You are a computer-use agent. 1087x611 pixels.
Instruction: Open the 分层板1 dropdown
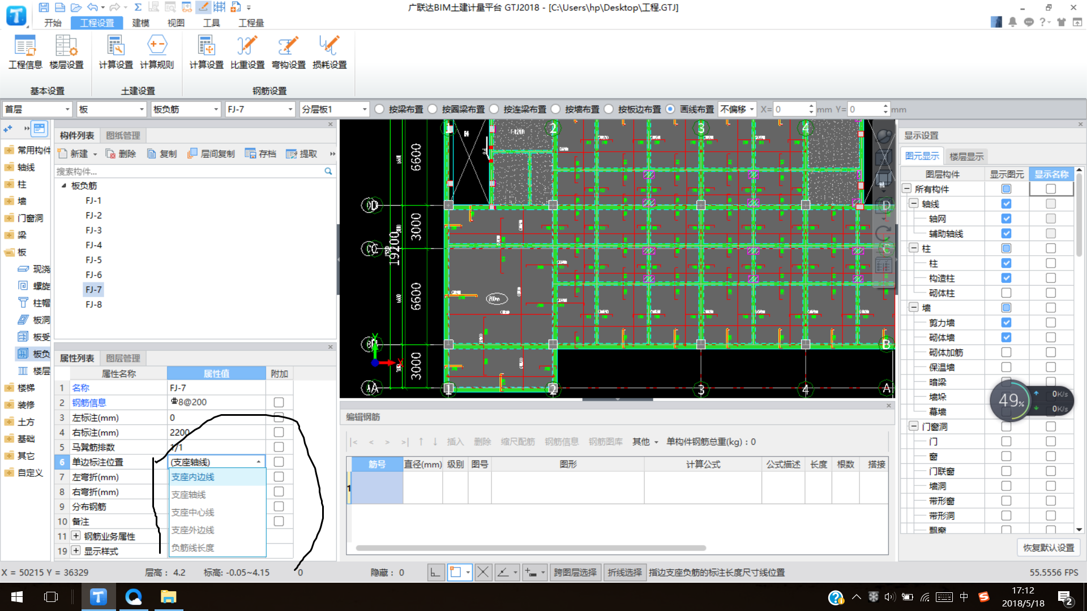[335, 109]
